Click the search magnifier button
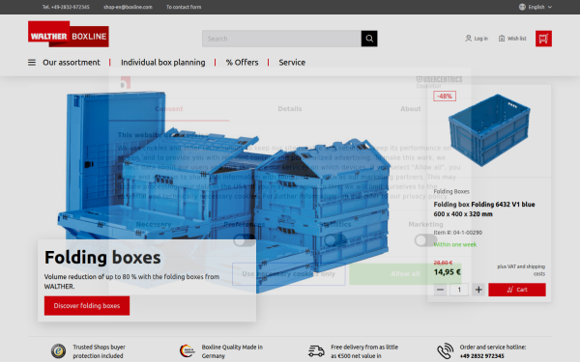The width and height of the screenshot is (580, 362). tap(369, 39)
